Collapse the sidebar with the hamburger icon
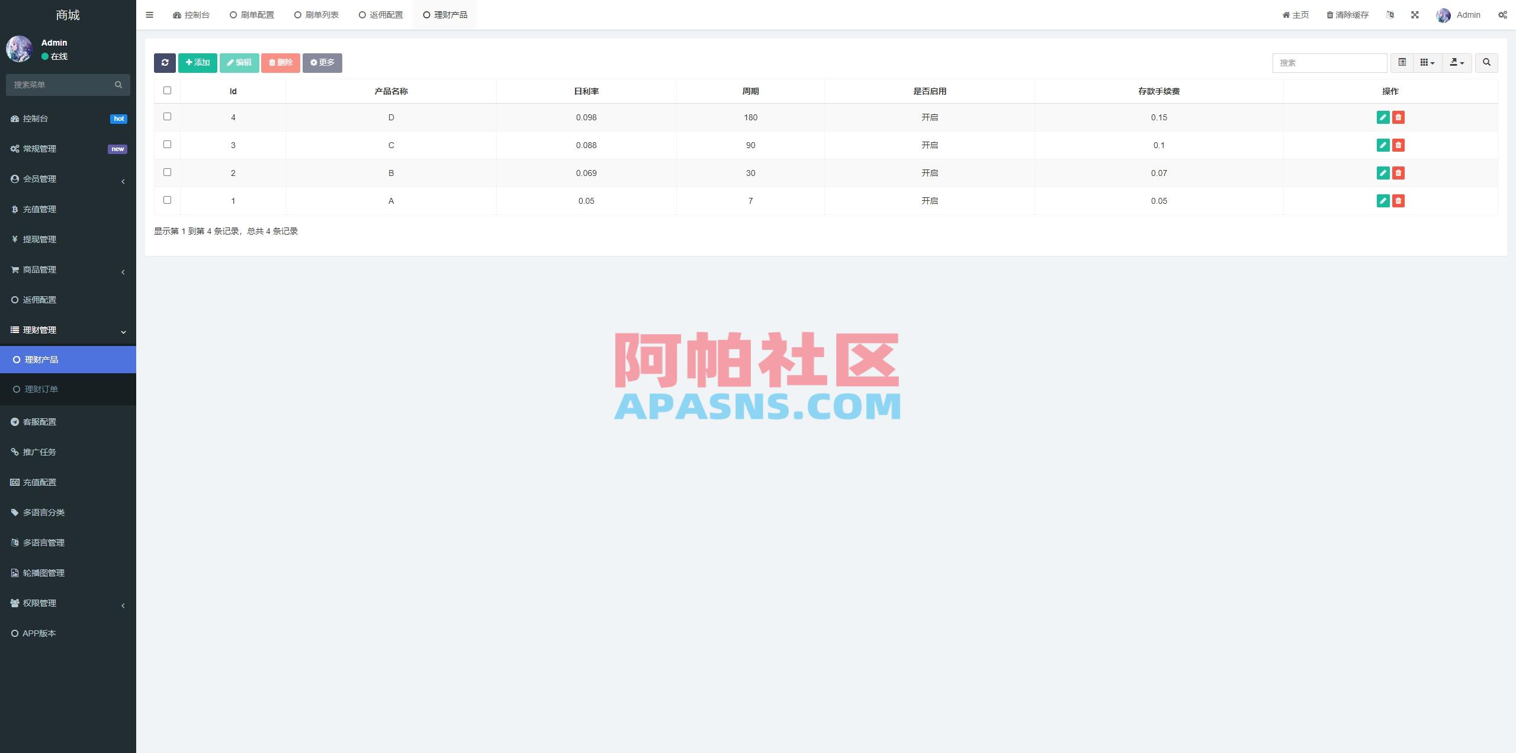Image resolution: width=1516 pixels, height=753 pixels. click(149, 14)
